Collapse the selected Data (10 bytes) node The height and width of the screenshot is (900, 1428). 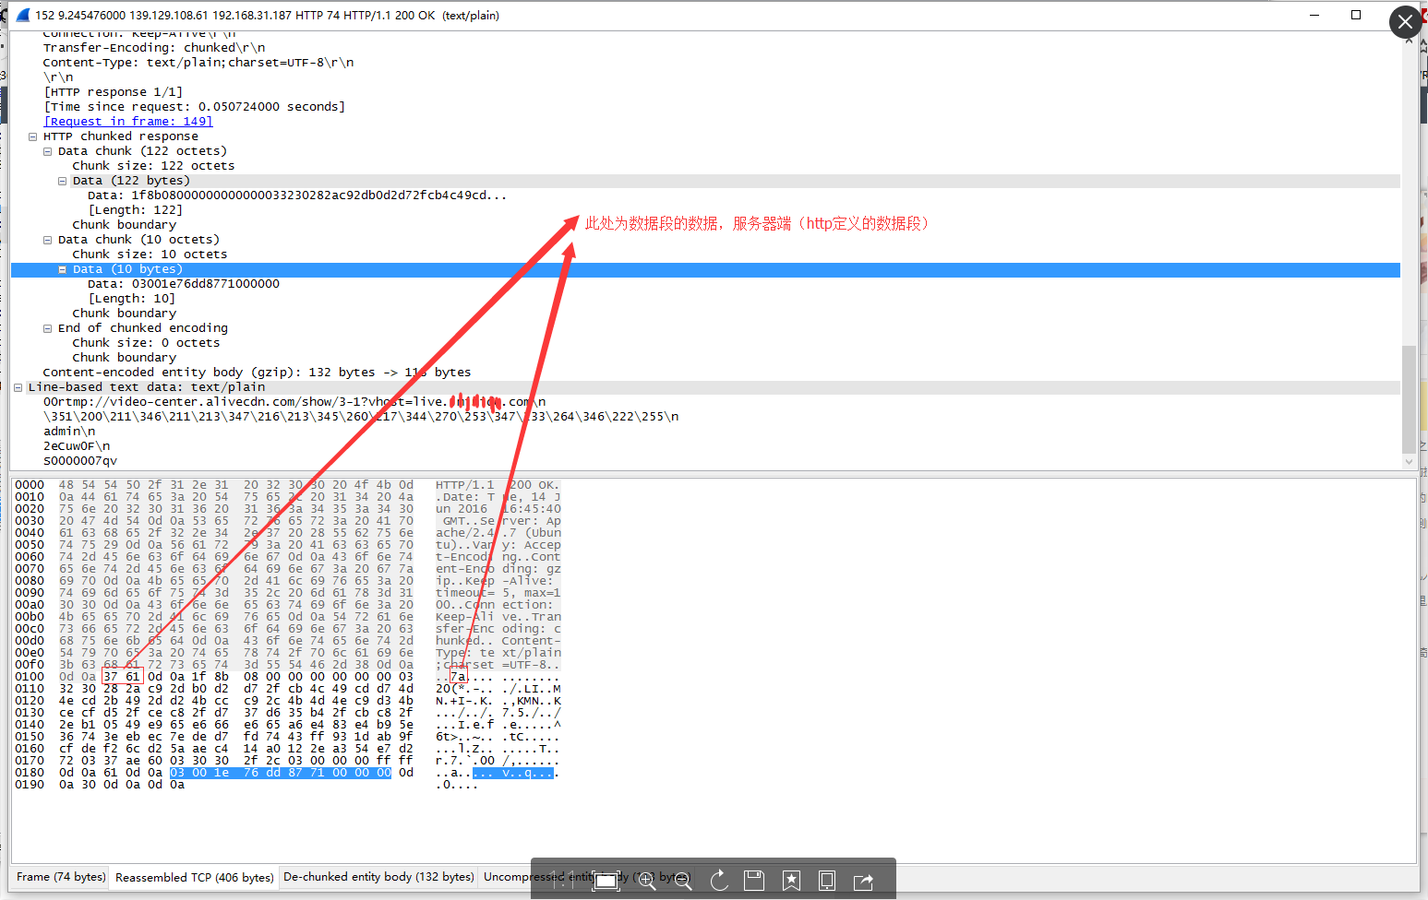pos(62,269)
